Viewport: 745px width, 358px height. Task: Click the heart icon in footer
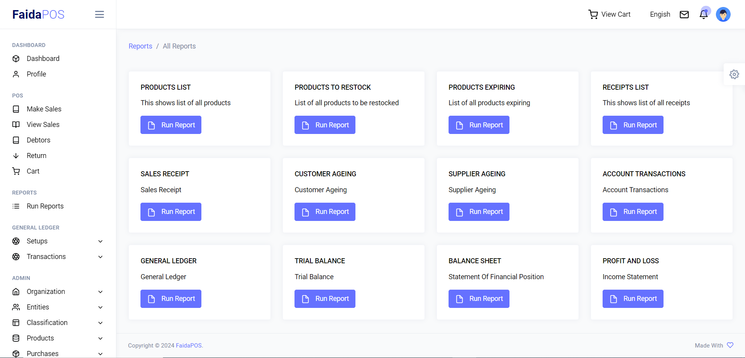[730, 345]
